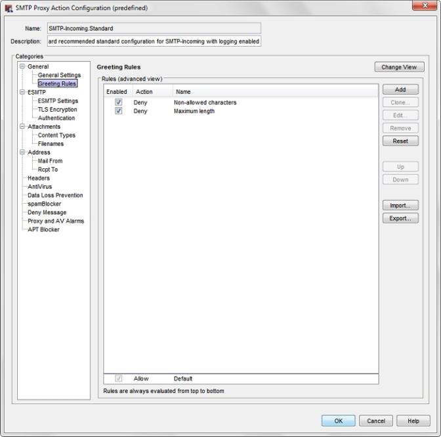Open General Settings in the tree
Screen dimensions: 441x437
click(59, 75)
